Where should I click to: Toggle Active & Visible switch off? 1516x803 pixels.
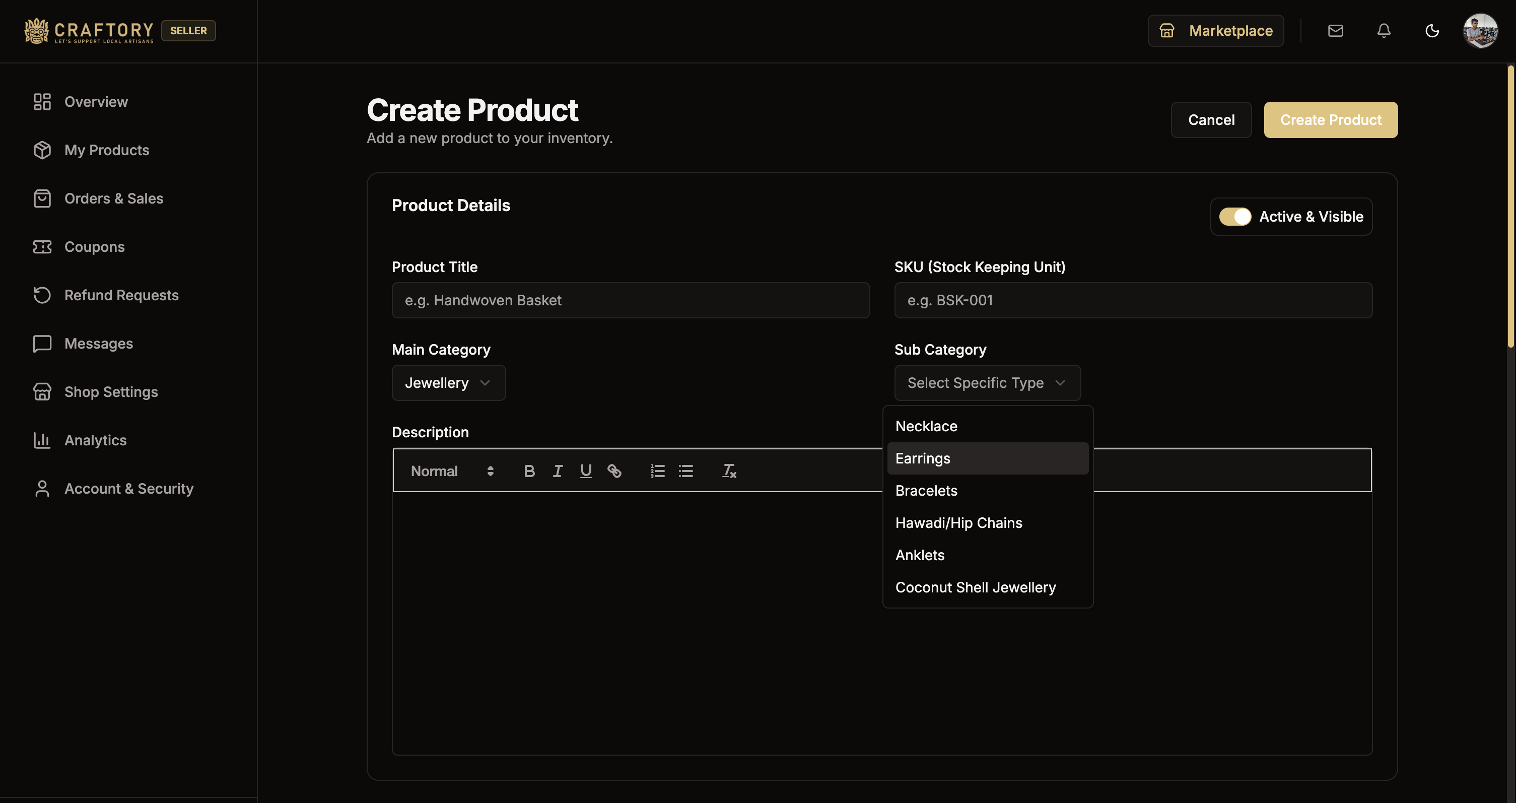1234,217
